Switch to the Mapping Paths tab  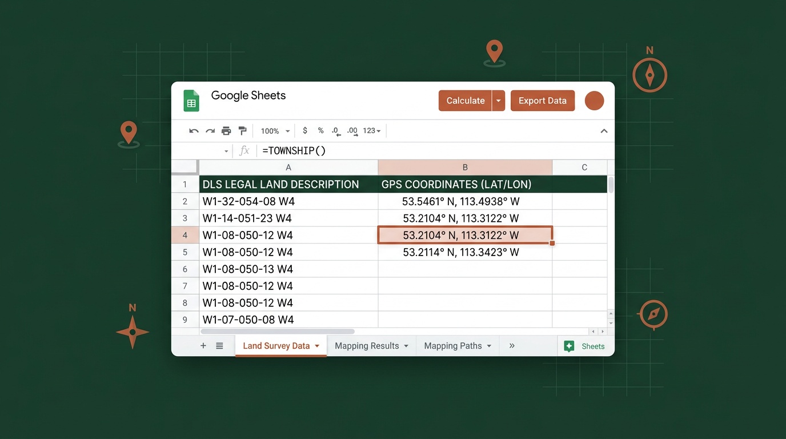pos(453,346)
